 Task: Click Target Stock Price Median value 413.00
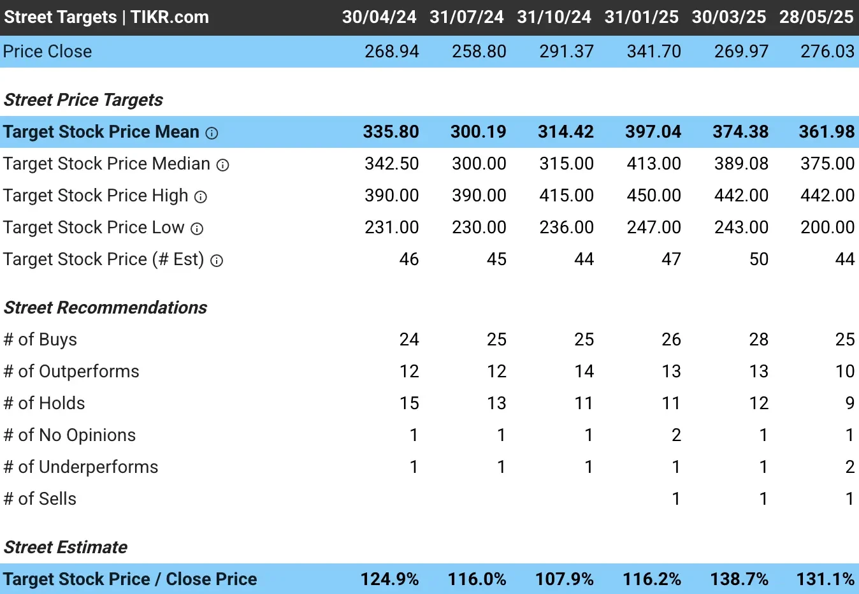654,164
